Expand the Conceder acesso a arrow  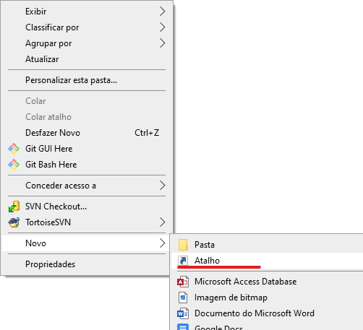[163, 186]
